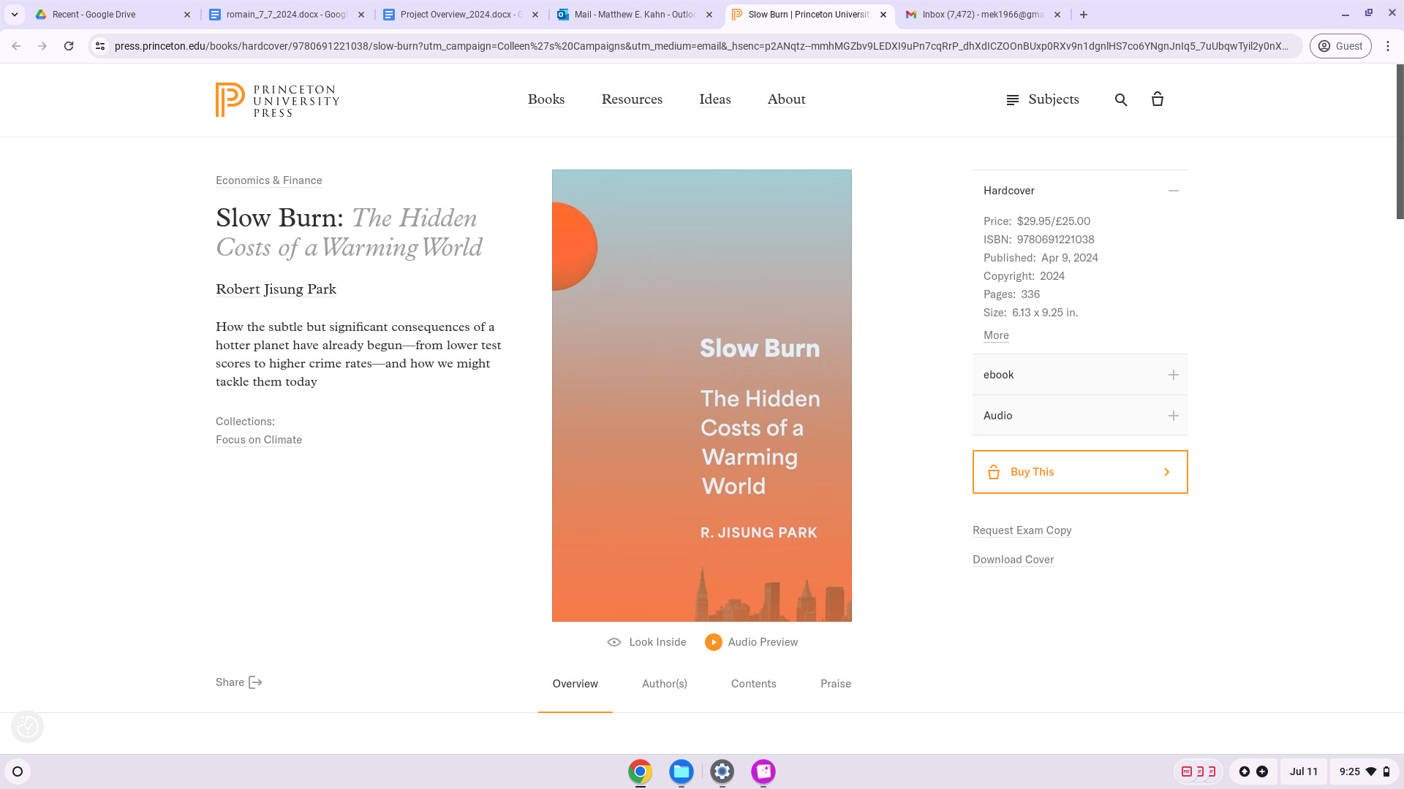Open the Economics & Finance category link
This screenshot has height=789, width=1404.
(x=269, y=180)
